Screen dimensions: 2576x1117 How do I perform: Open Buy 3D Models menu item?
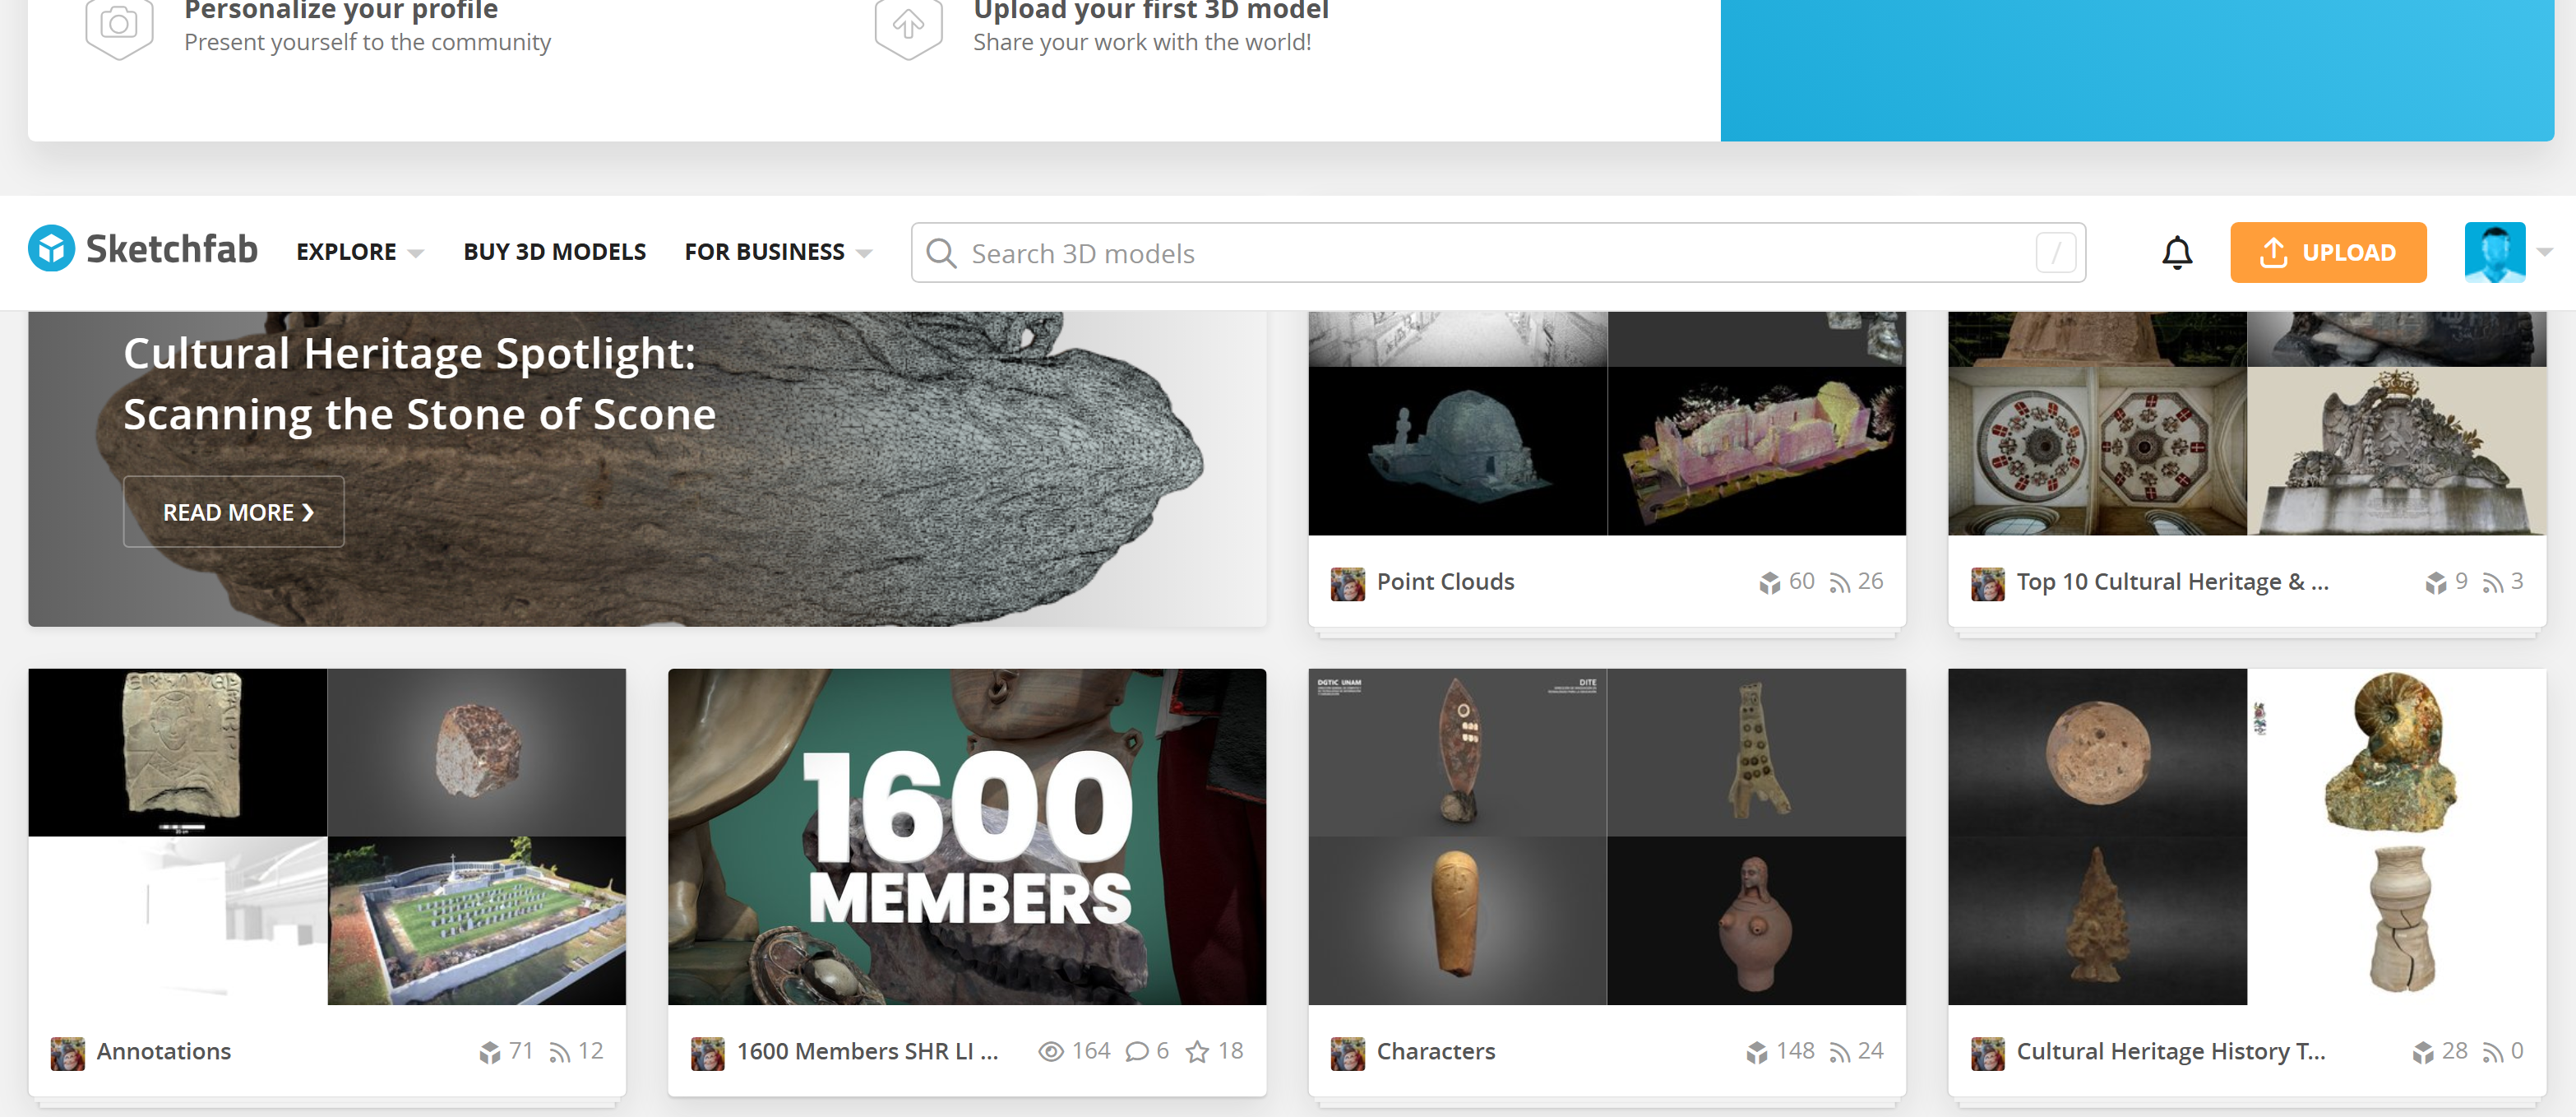click(554, 252)
